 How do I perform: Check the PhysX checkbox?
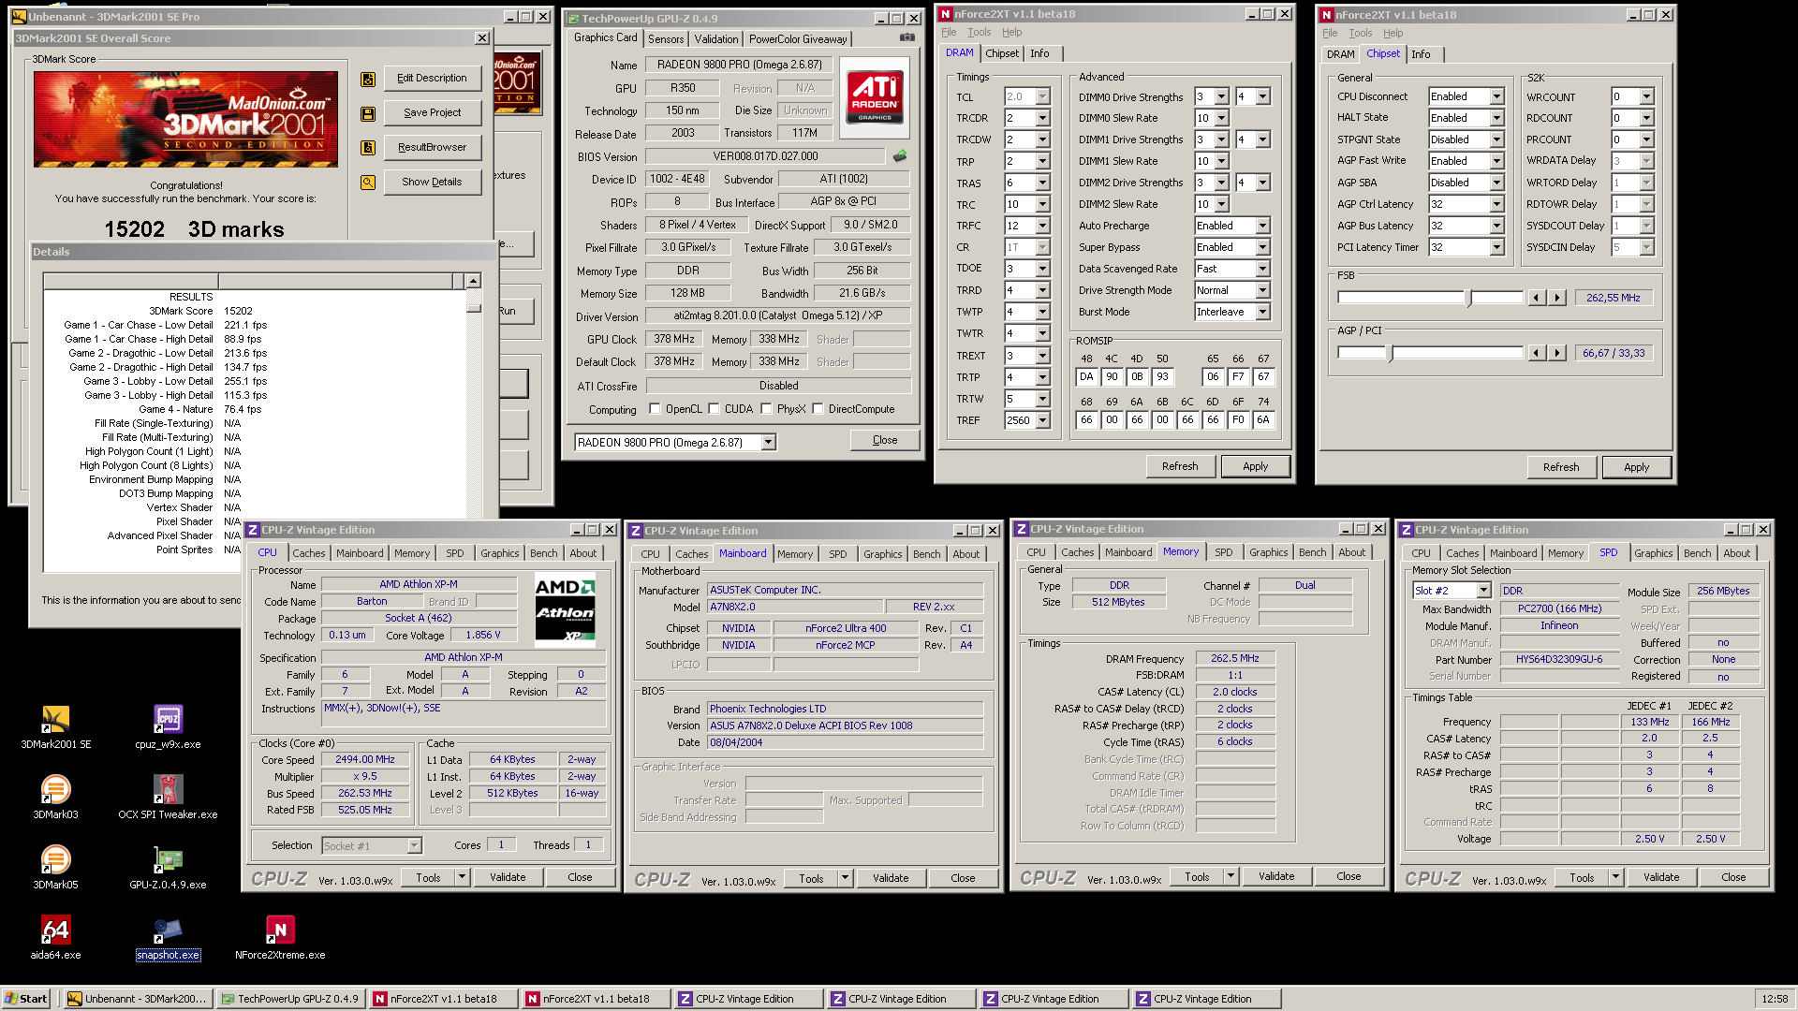pyautogui.click(x=766, y=409)
